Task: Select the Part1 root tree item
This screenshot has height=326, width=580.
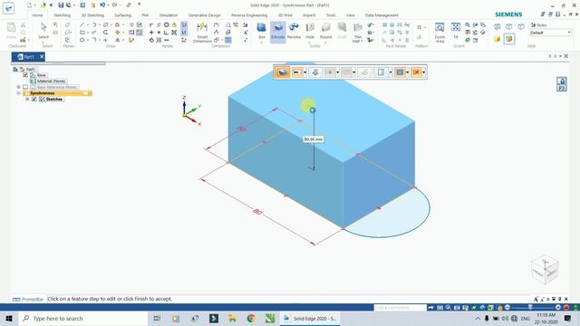Action: pos(30,69)
